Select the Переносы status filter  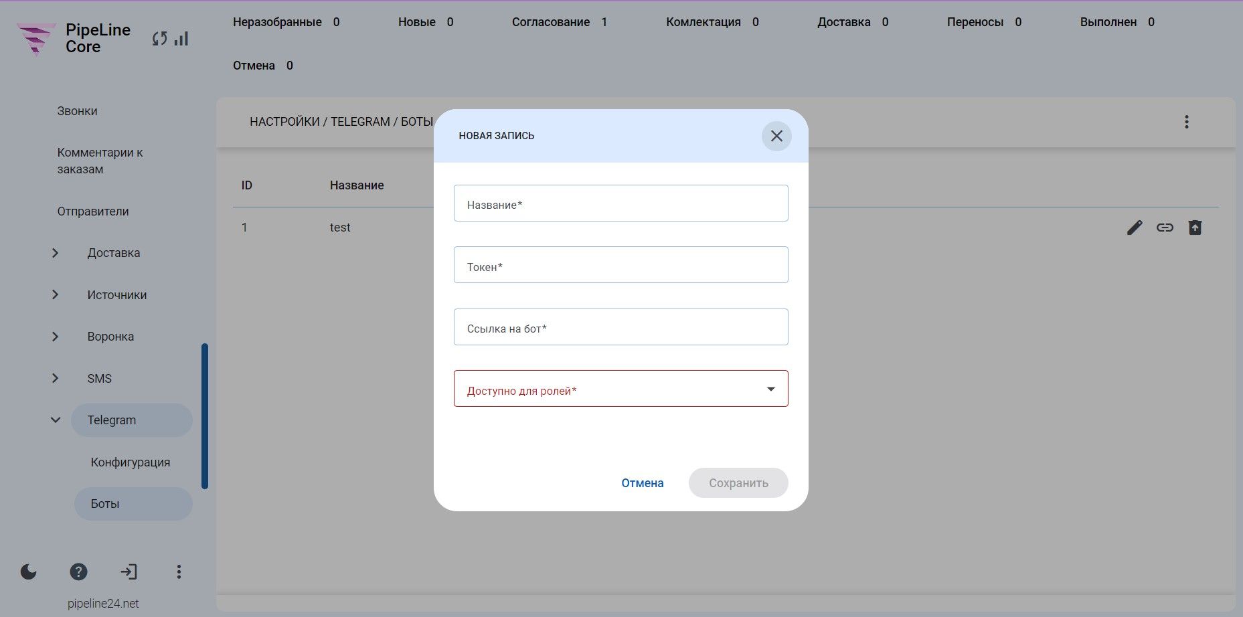(984, 22)
